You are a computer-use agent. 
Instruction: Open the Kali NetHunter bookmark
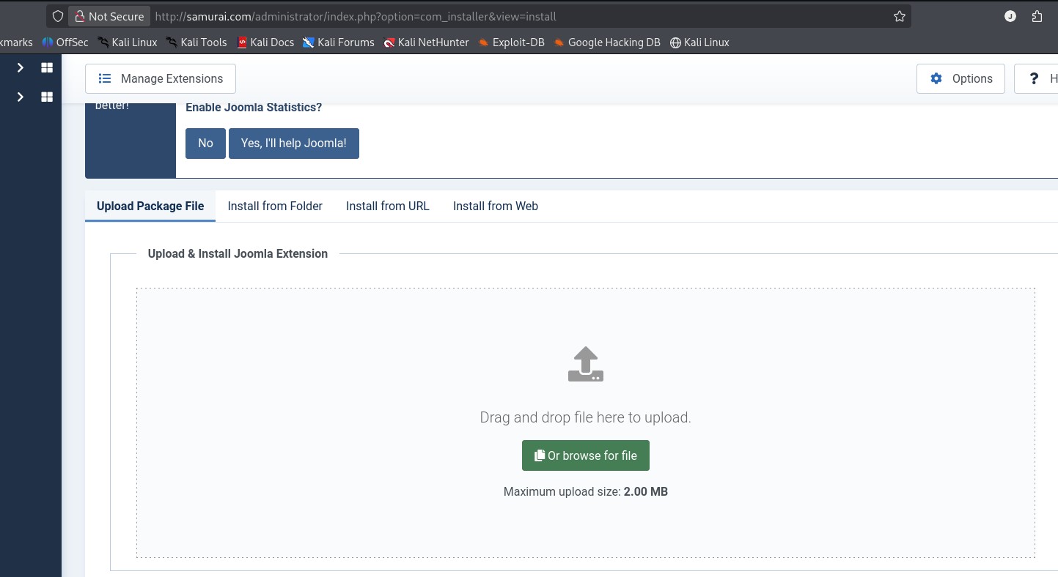426,42
